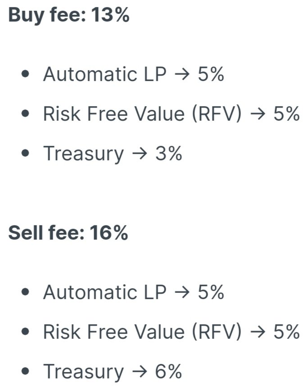This screenshot has height=392, width=308.
Task: Click bullet before the 6% Treasury line
Action: [x=26, y=371]
